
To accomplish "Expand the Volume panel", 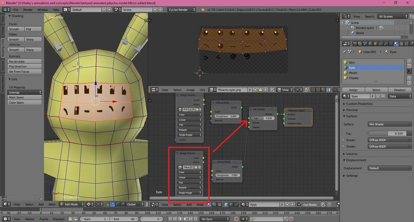I will coord(352,154).
